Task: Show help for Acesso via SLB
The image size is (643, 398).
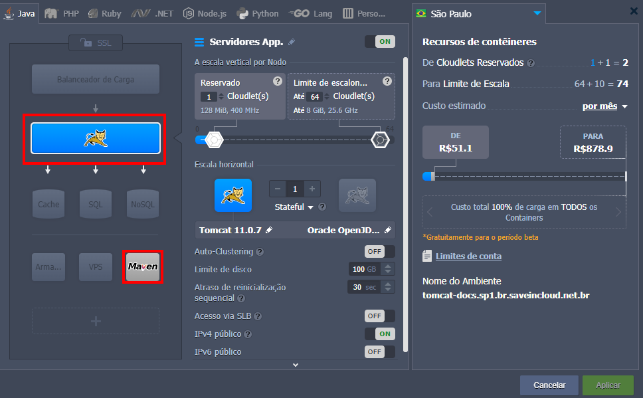Action: [x=258, y=316]
